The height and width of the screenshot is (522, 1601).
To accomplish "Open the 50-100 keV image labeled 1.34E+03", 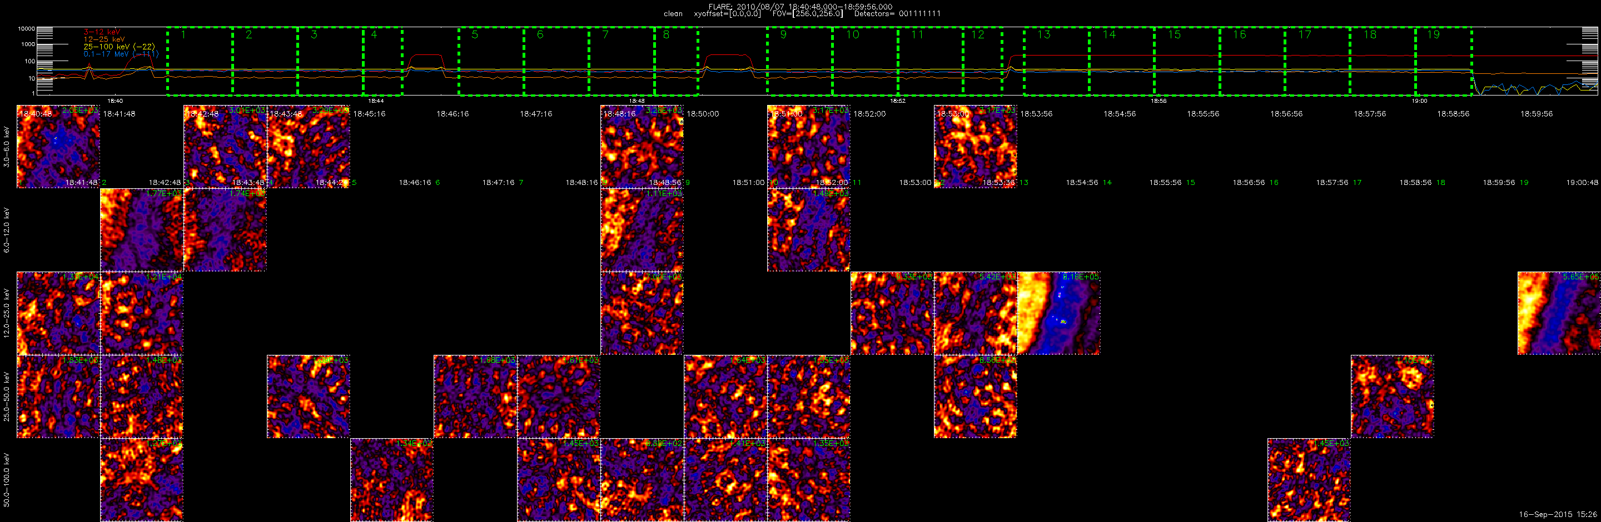I will tap(391, 480).
